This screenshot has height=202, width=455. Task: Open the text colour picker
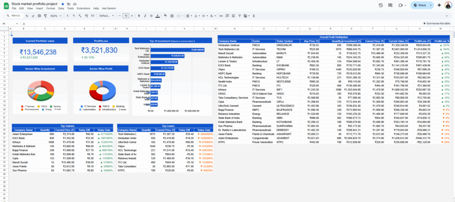157,16
